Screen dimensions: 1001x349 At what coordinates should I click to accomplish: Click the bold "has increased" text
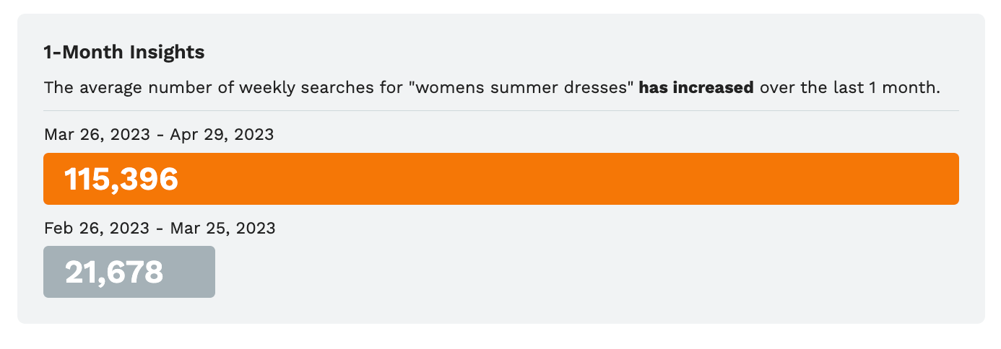696,88
